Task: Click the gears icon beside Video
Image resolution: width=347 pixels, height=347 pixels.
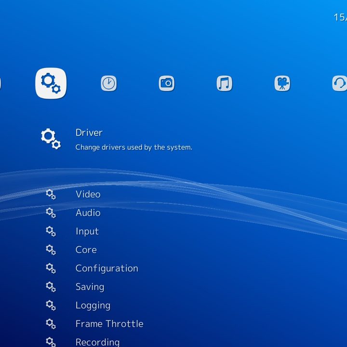Action: pos(51,195)
